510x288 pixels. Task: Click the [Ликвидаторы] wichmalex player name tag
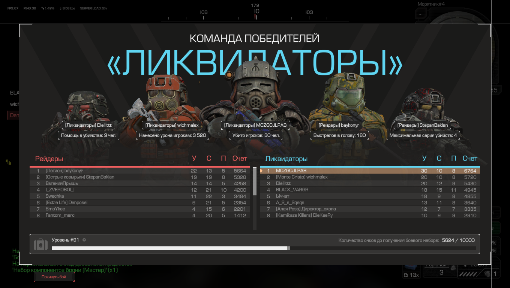click(x=172, y=125)
